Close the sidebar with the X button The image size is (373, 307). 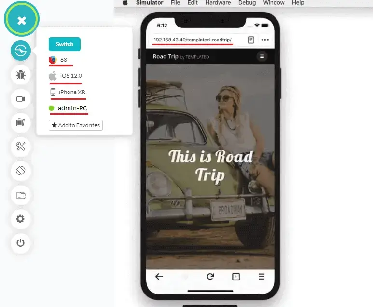click(x=21, y=20)
